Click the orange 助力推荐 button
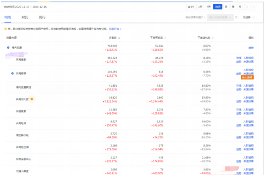The image size is (269, 175). [247, 78]
